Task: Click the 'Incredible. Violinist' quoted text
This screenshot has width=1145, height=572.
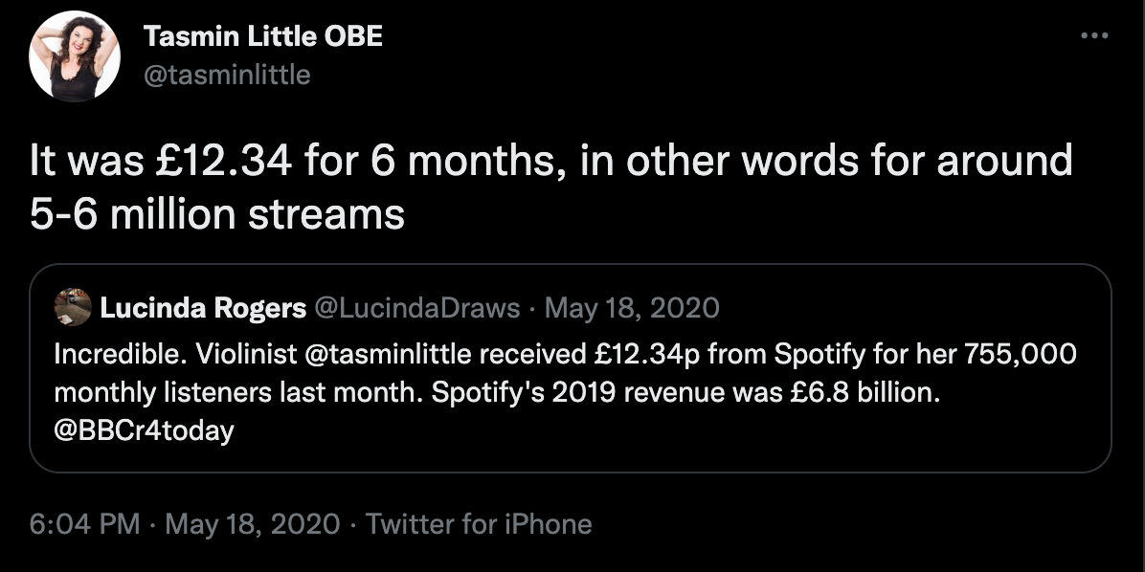Action: point(176,354)
